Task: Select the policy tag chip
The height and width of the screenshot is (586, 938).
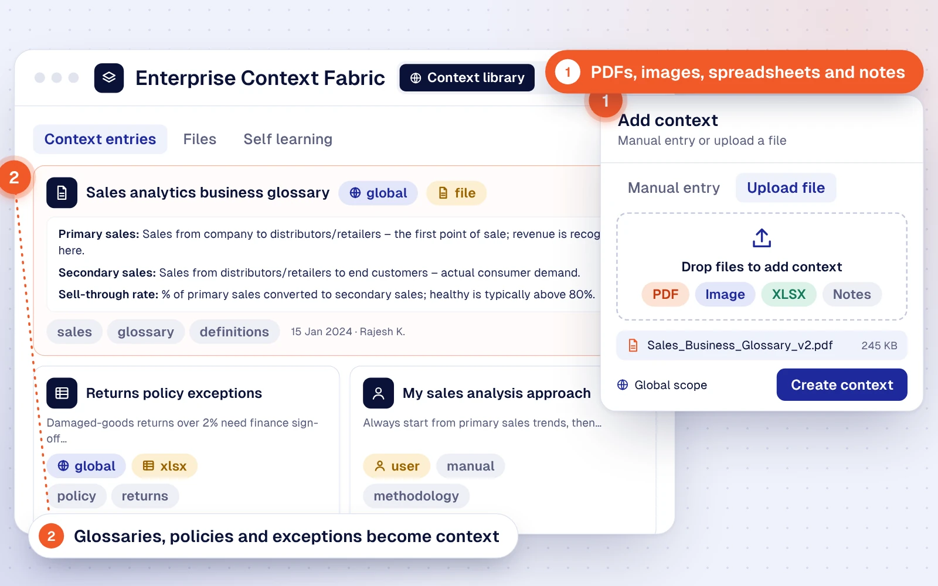Action: tap(77, 496)
